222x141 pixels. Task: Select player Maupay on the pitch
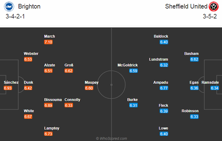(x=91, y=83)
